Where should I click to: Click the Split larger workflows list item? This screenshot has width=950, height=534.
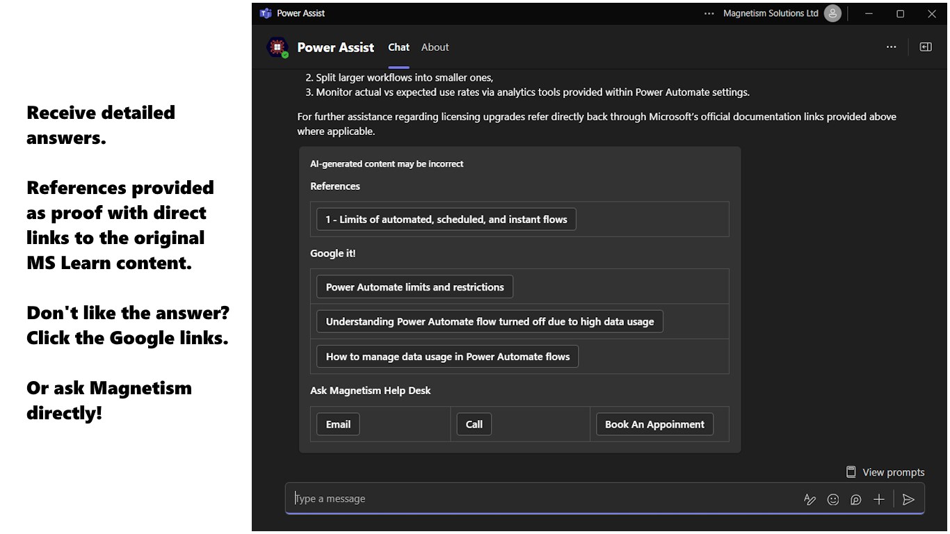[399, 77]
